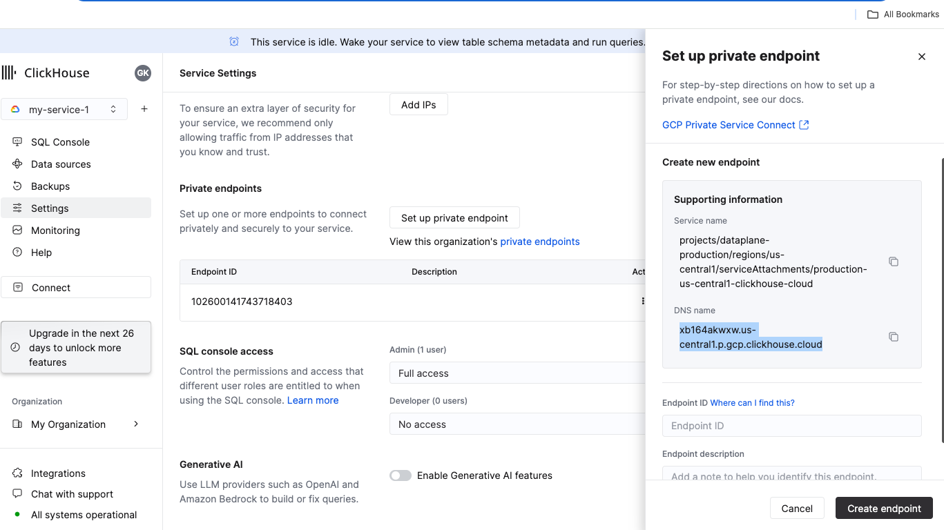The image size is (944, 530).
Task: Open the endpoint row actions menu
Action: click(x=643, y=301)
